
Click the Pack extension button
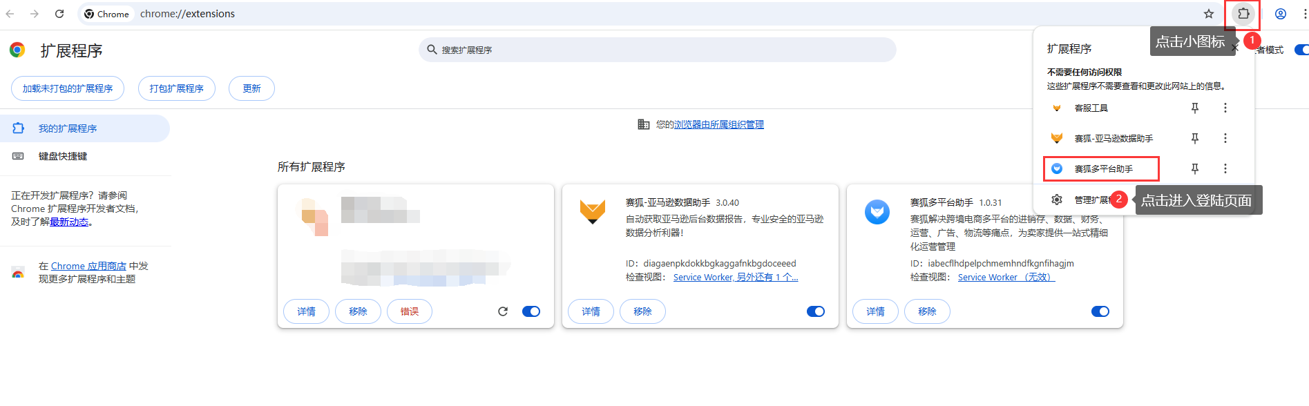tap(177, 88)
